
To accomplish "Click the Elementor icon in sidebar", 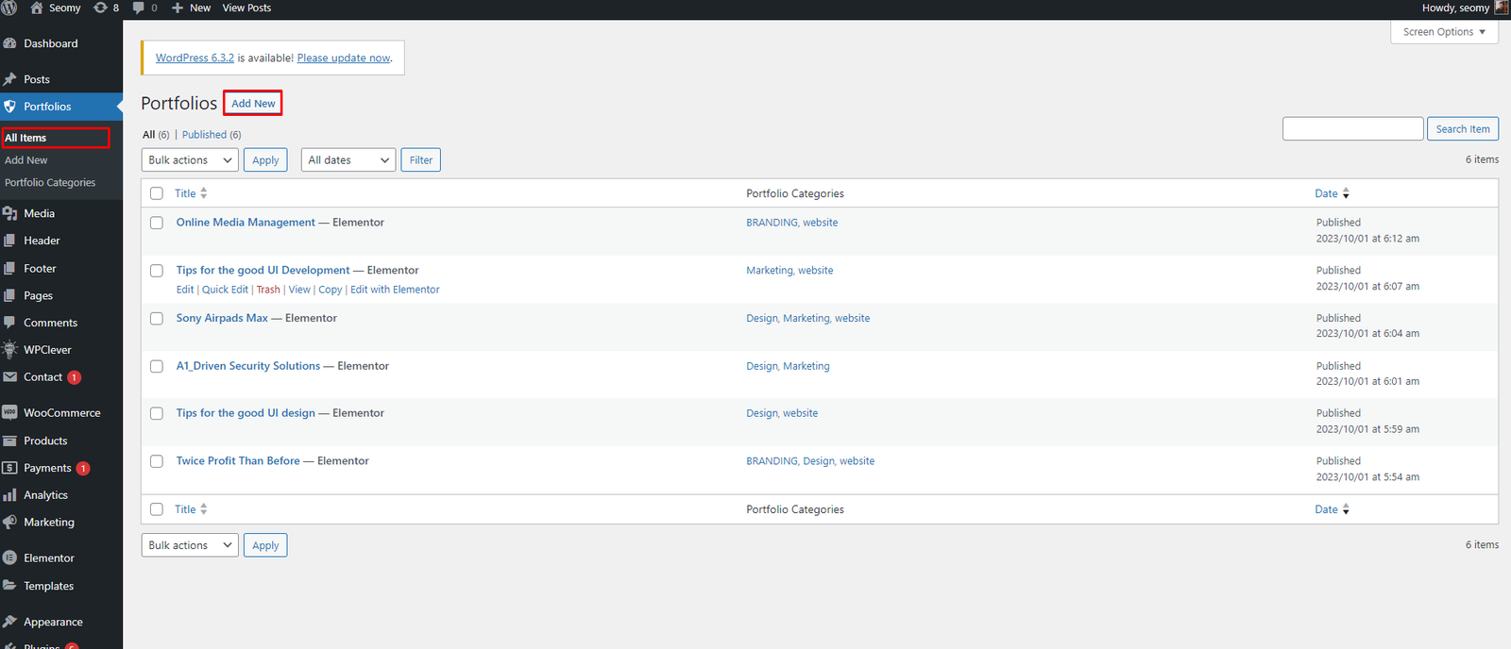I will coord(10,557).
